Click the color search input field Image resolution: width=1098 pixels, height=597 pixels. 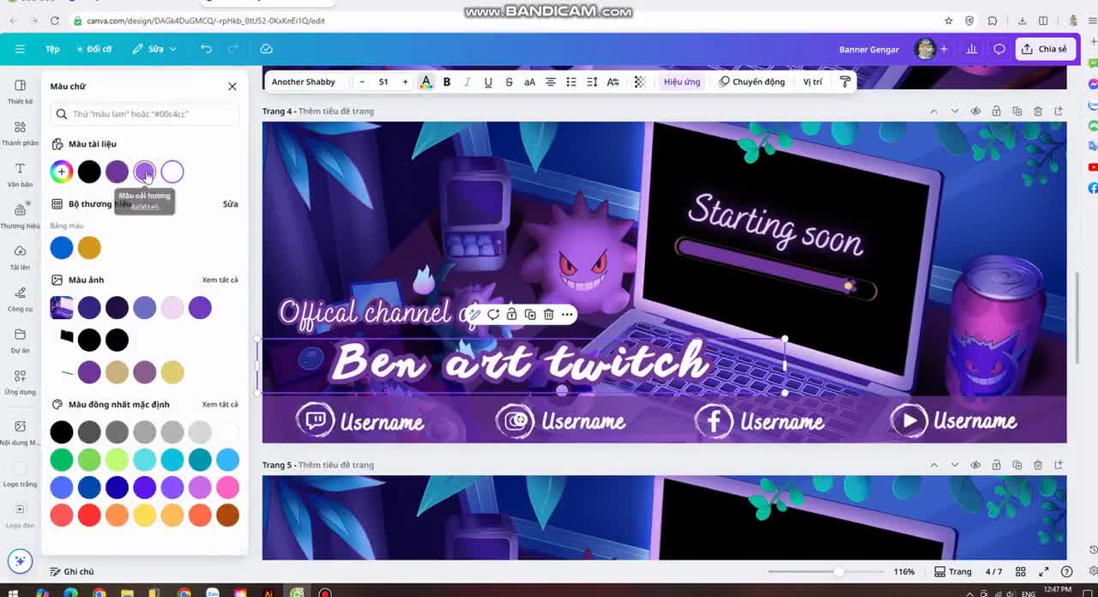pyautogui.click(x=144, y=113)
